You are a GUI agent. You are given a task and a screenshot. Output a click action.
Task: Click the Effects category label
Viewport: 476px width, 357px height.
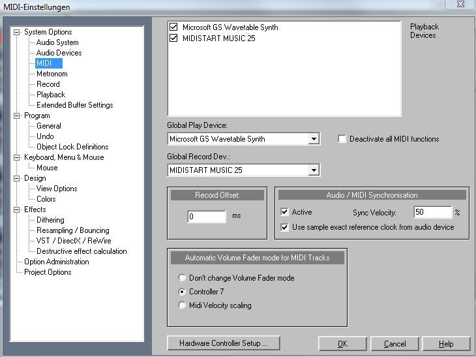tap(35, 210)
